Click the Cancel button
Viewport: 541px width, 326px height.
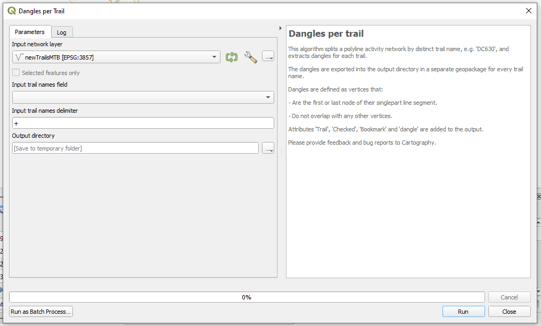click(x=509, y=297)
